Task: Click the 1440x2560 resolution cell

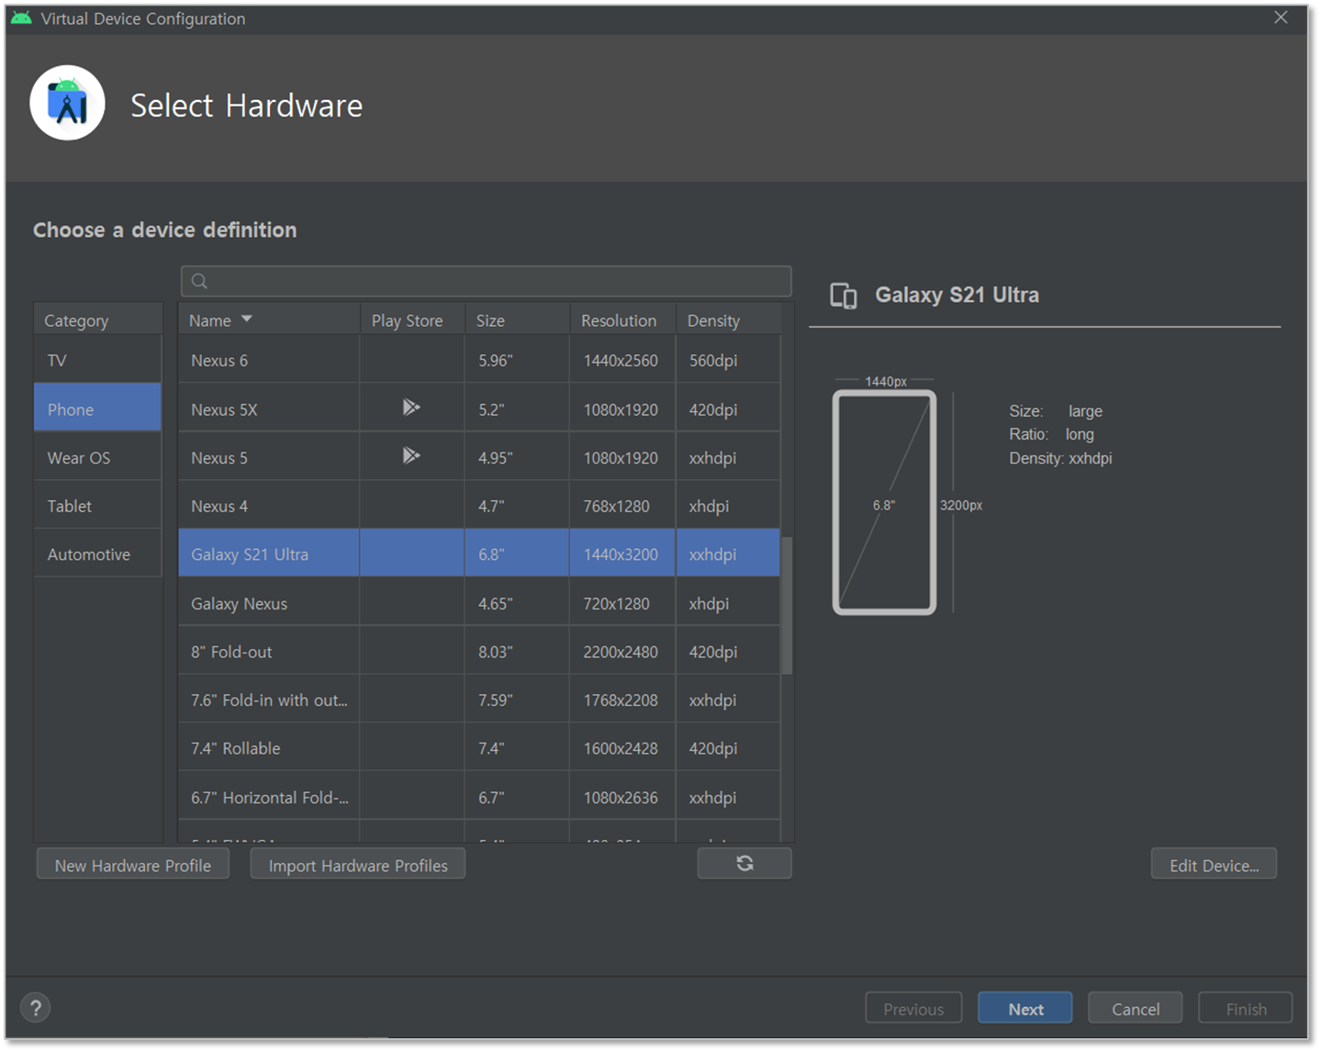Action: [x=621, y=361]
